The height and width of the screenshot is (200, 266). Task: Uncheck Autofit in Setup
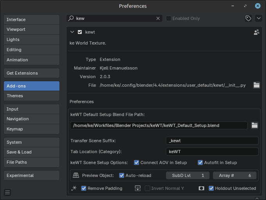point(200,162)
